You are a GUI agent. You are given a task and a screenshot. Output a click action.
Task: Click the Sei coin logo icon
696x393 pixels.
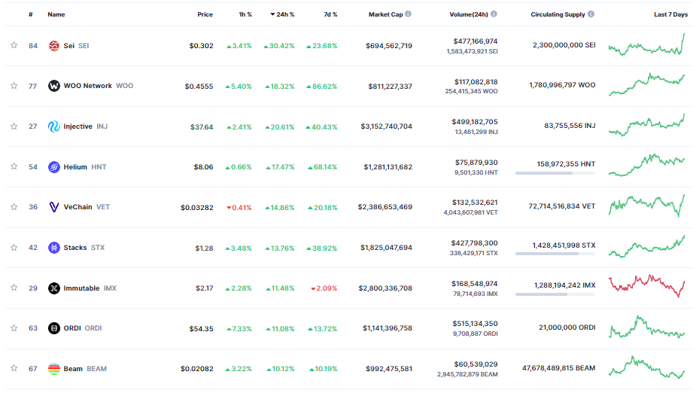[x=53, y=46]
